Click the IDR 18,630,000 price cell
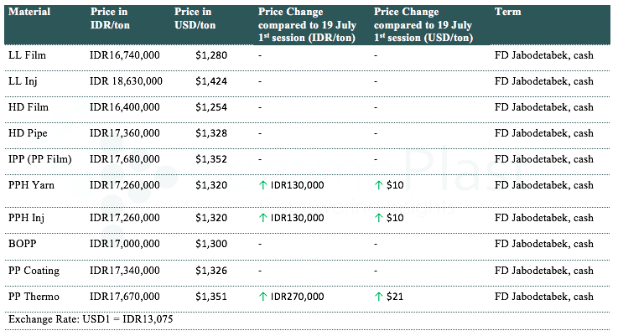Screen dimensions: 618x336 (126, 81)
